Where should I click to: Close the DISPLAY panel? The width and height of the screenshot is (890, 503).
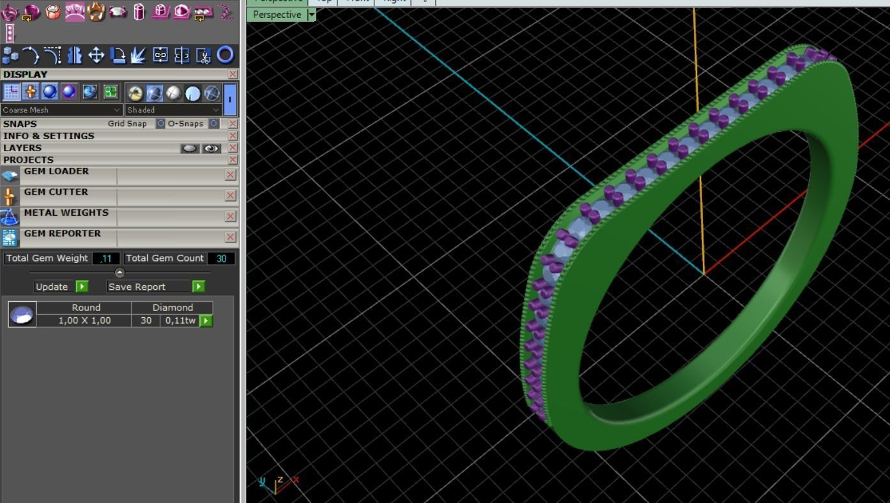[x=233, y=74]
